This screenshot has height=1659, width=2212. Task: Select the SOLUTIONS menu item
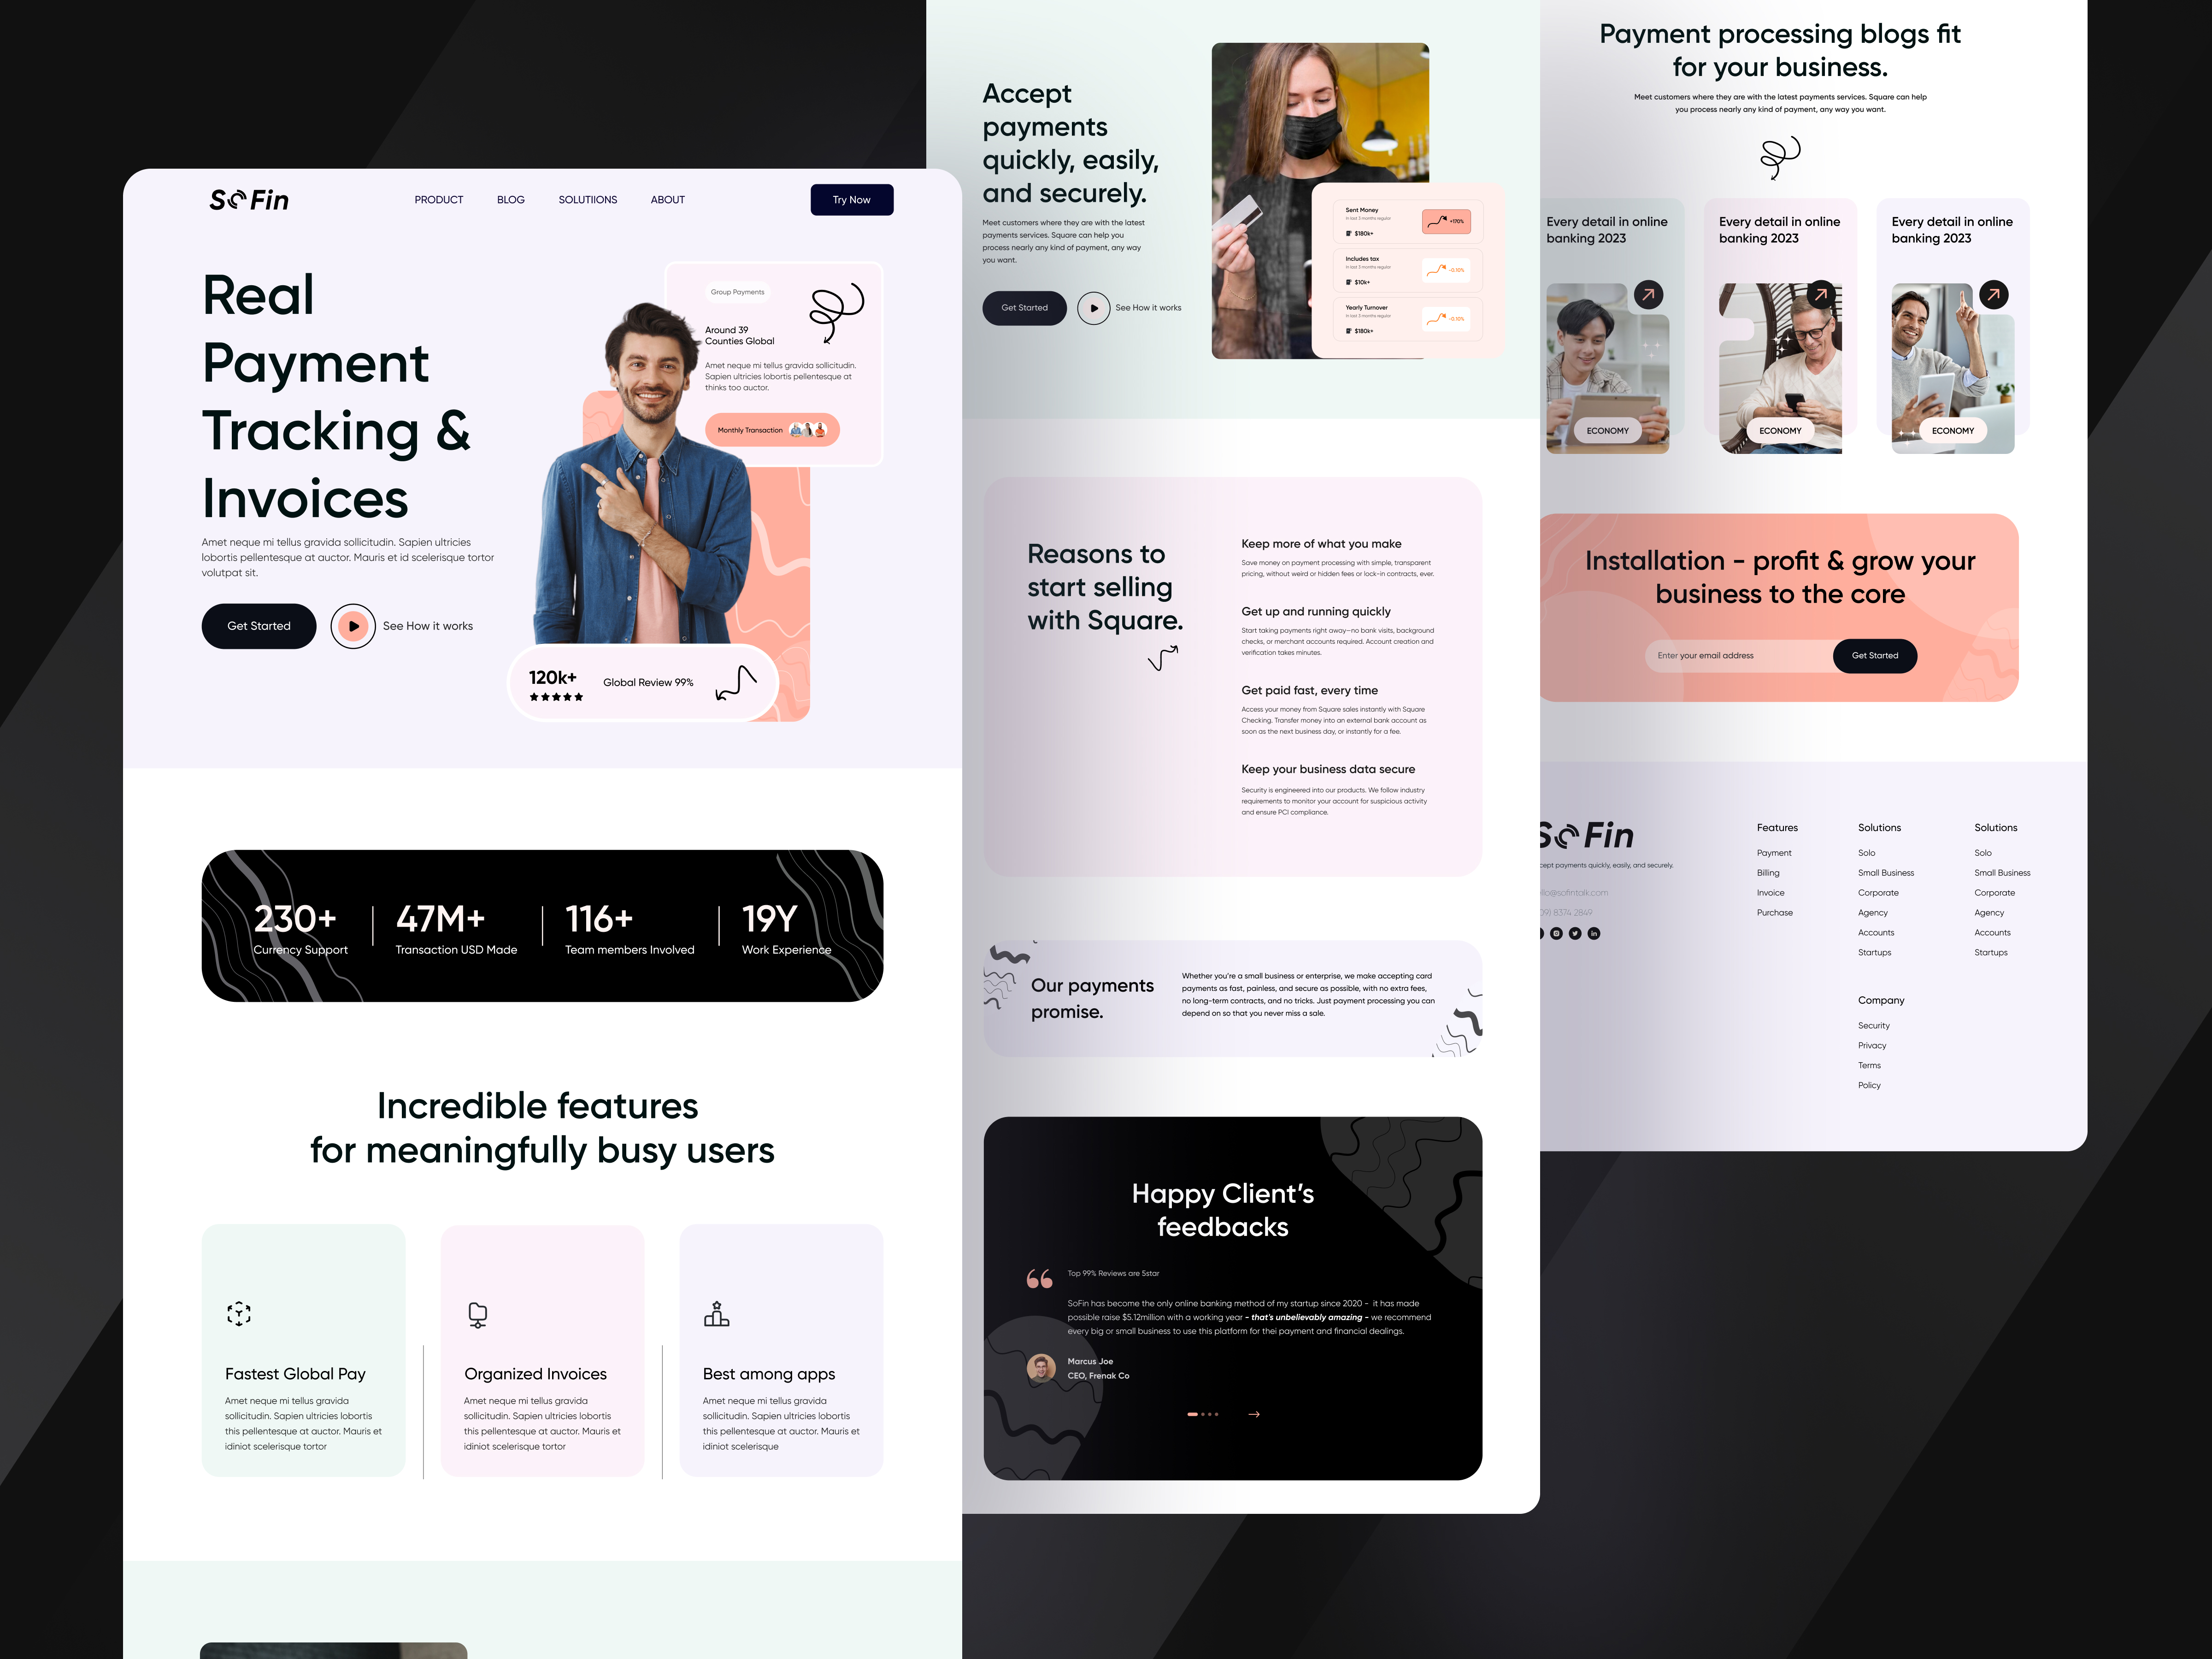pos(588,199)
